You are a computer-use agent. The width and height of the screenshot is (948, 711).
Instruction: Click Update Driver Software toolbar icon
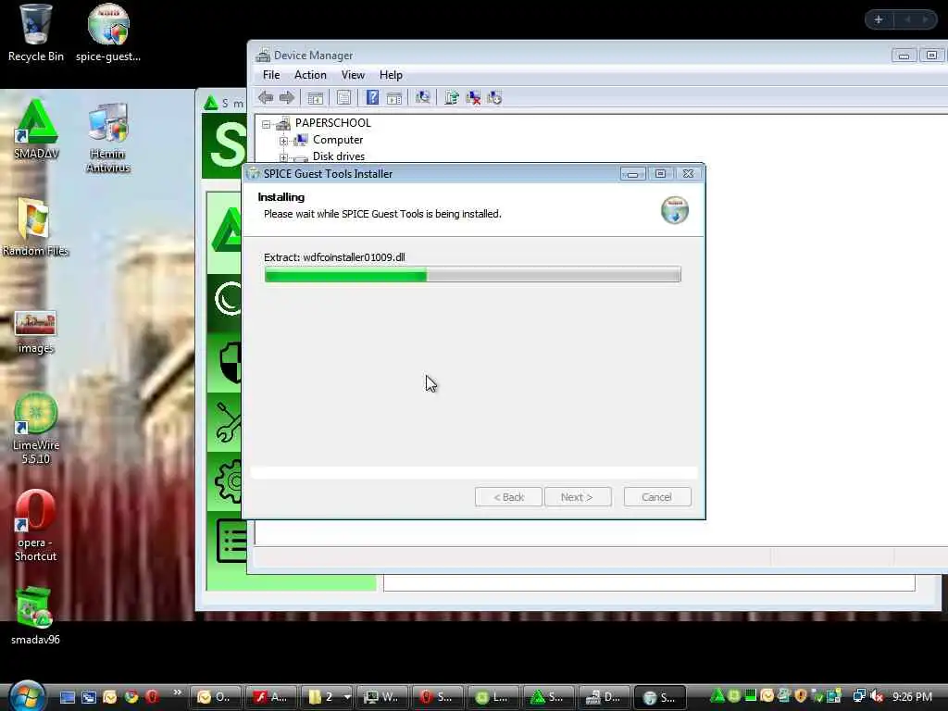click(451, 98)
